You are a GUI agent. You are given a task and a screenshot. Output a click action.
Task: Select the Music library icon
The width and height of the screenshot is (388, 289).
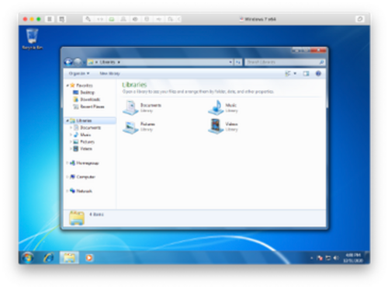(216, 107)
